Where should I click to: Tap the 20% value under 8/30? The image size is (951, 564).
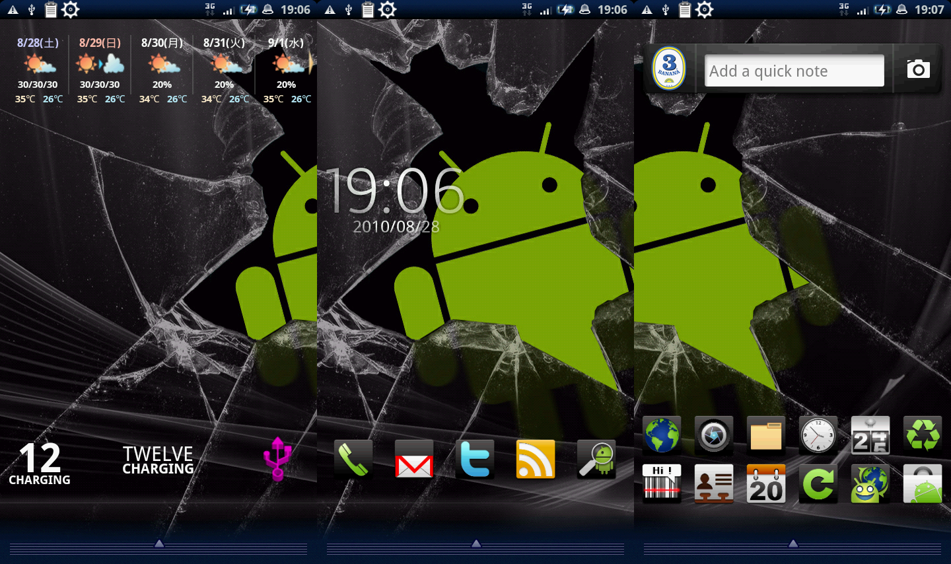pyautogui.click(x=162, y=85)
